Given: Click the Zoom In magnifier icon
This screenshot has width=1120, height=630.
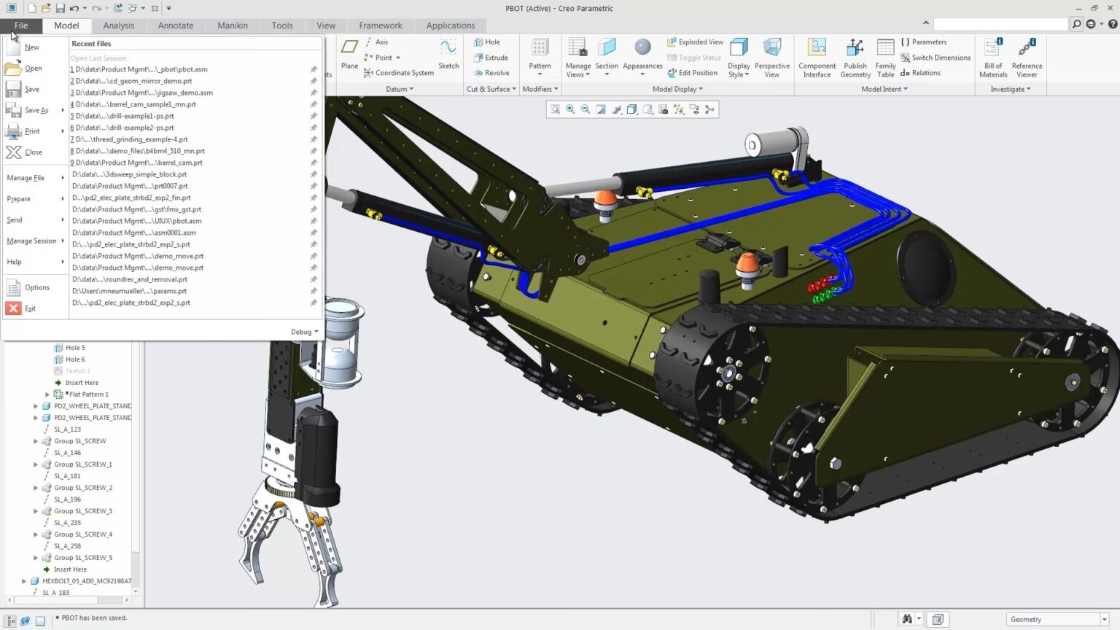Looking at the screenshot, I should pos(570,109).
